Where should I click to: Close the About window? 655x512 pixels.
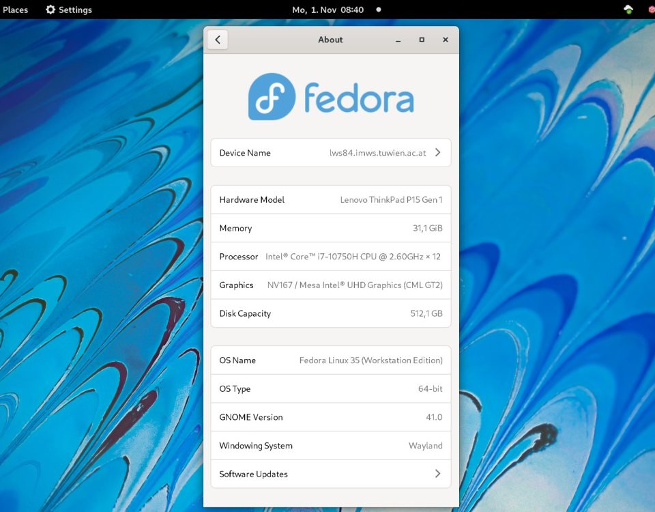click(x=446, y=40)
